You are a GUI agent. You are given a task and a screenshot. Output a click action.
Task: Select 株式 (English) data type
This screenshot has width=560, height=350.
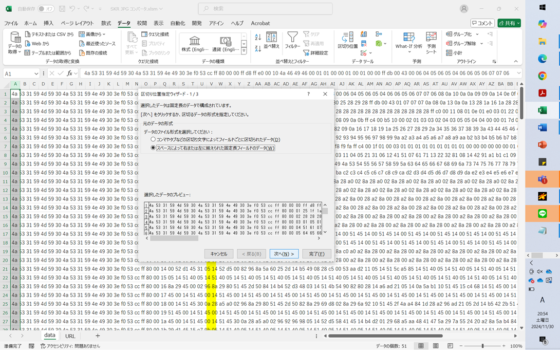(x=194, y=44)
